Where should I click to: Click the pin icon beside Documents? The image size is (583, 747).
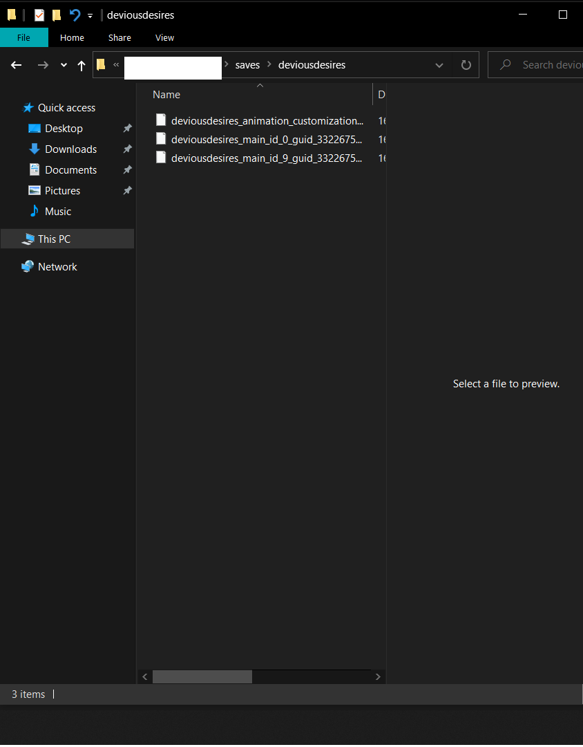(127, 169)
